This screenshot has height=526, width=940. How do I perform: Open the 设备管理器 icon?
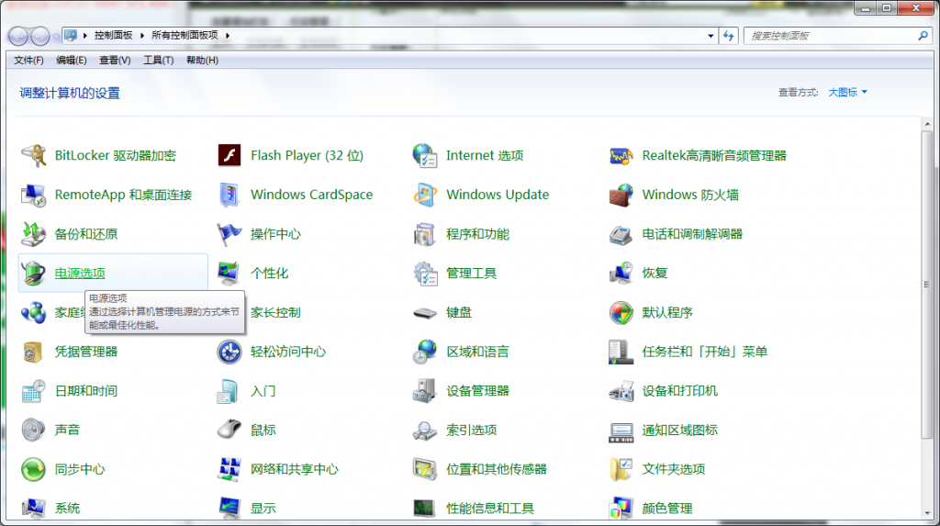(x=424, y=391)
